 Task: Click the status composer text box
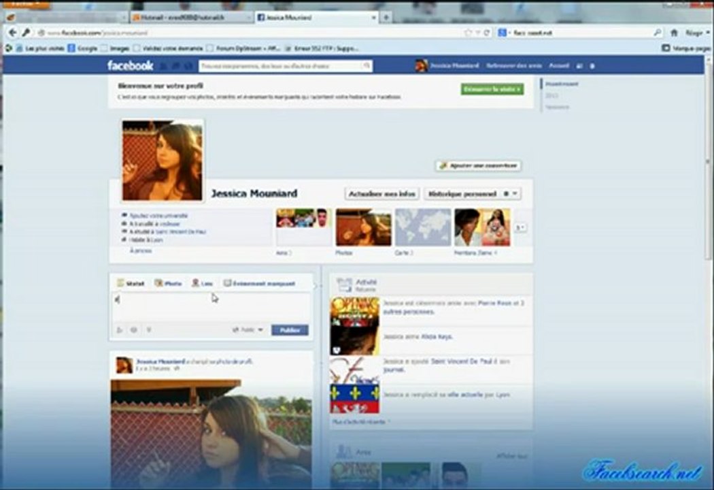(x=211, y=307)
